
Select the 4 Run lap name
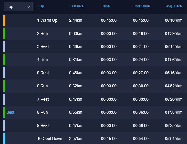pos(42,60)
